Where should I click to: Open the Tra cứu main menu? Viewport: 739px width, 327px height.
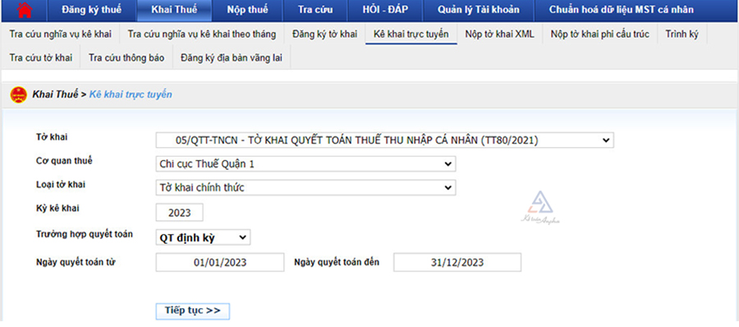[315, 10]
